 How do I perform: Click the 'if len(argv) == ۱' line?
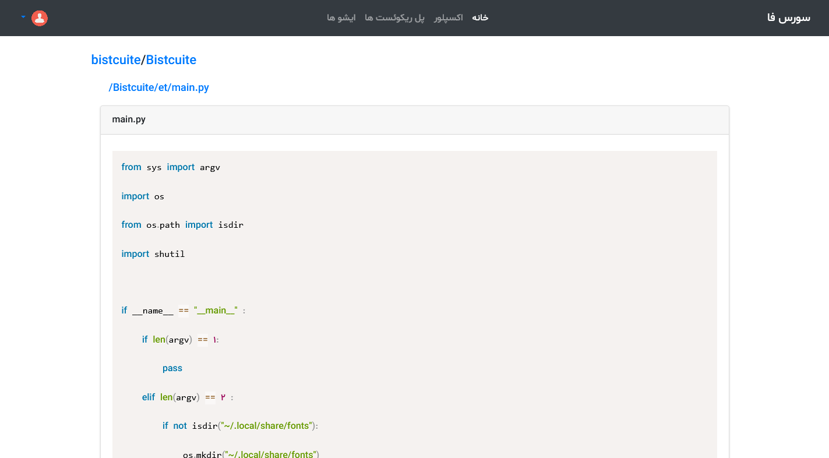(181, 340)
